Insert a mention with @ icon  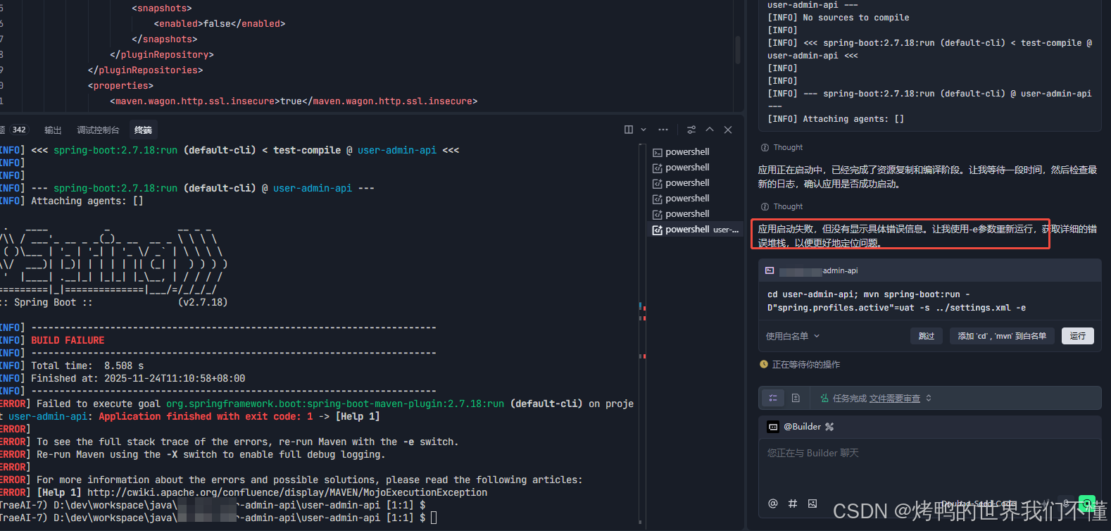pyautogui.click(x=773, y=504)
